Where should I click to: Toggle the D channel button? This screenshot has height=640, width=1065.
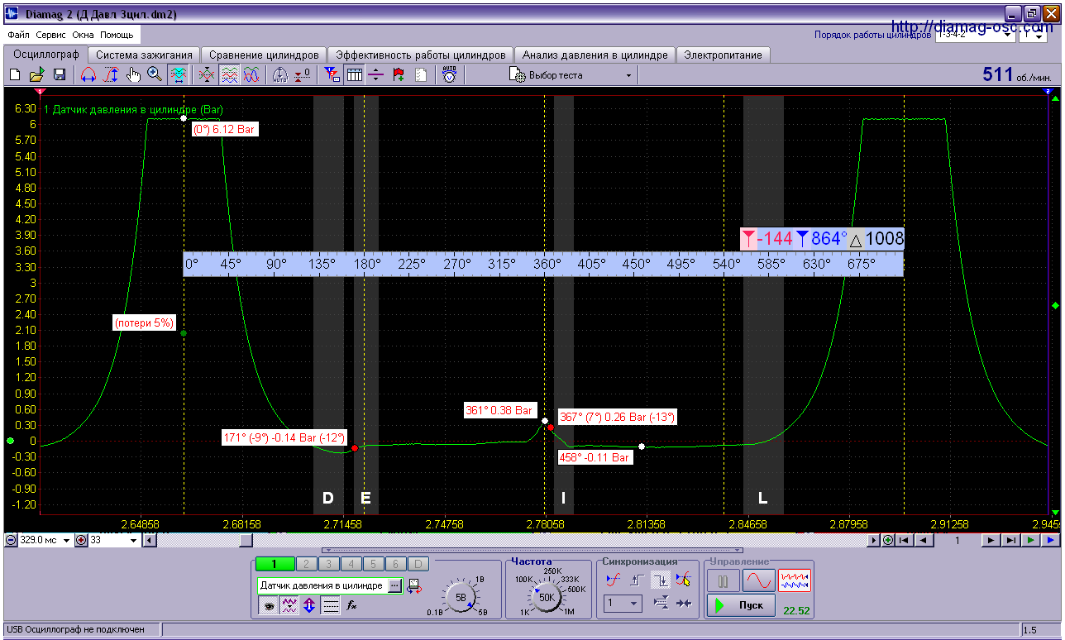click(418, 564)
